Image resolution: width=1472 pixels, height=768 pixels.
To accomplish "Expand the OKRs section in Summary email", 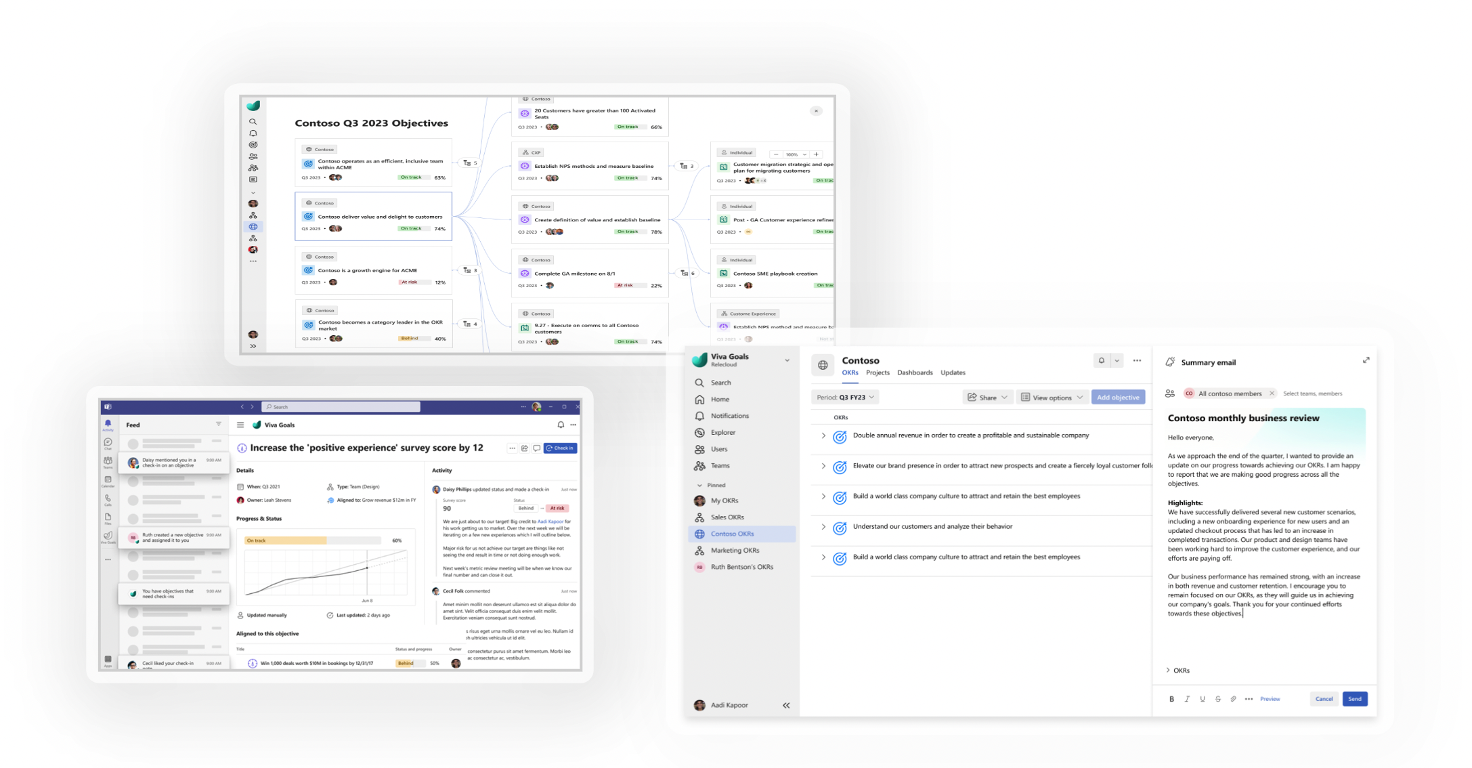I will (x=1168, y=670).
